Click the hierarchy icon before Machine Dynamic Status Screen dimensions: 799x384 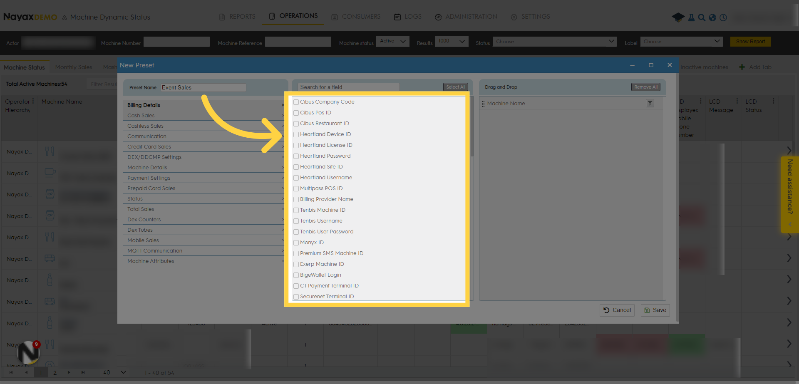pos(65,17)
